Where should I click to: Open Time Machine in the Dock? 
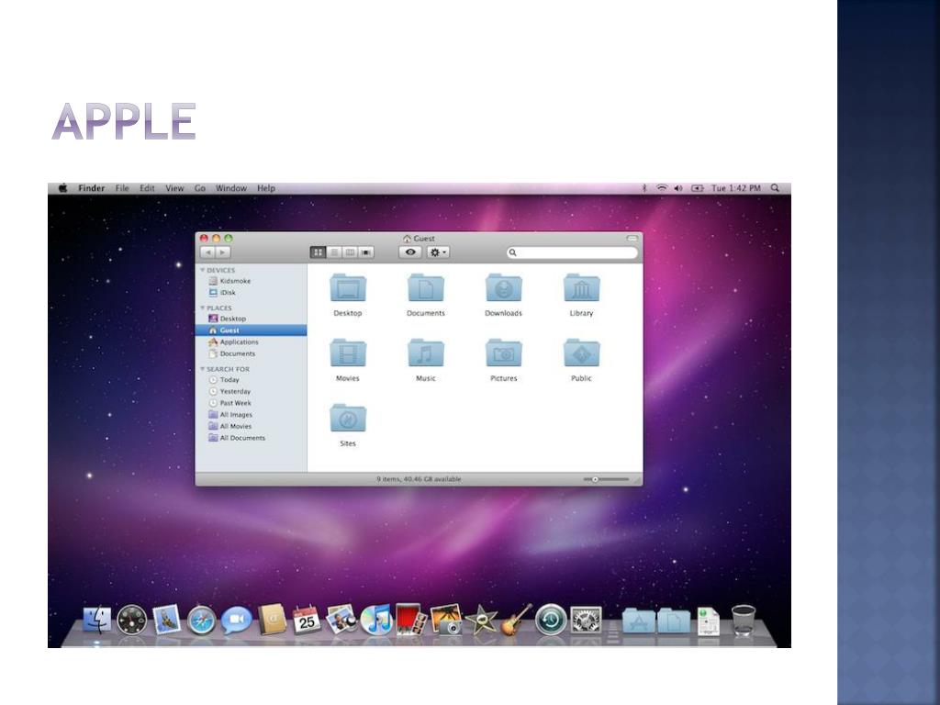tap(551, 620)
